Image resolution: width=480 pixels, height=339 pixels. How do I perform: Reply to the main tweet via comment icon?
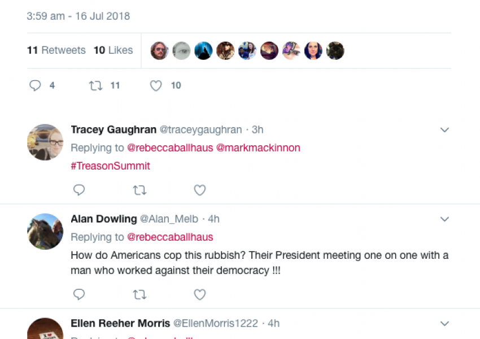tap(35, 85)
